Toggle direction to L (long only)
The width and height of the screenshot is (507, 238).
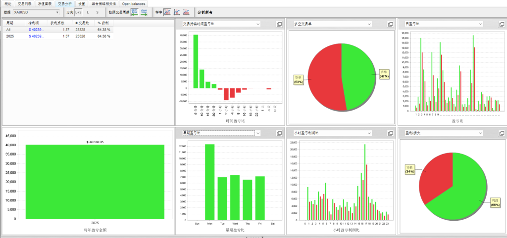88,12
